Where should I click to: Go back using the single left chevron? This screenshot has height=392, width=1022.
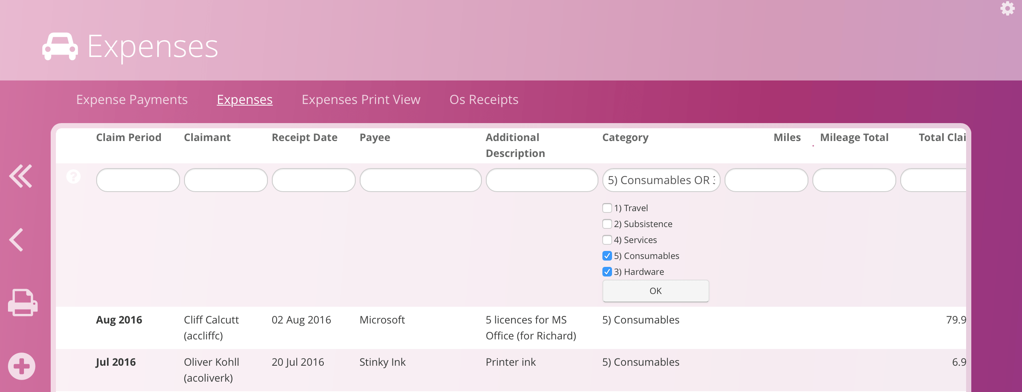17,239
